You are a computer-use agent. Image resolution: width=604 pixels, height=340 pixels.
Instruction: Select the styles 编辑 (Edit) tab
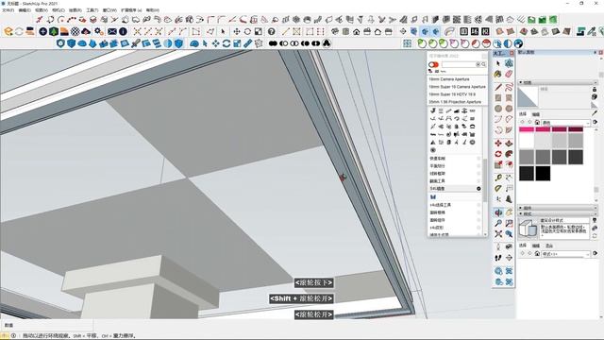pos(536,246)
